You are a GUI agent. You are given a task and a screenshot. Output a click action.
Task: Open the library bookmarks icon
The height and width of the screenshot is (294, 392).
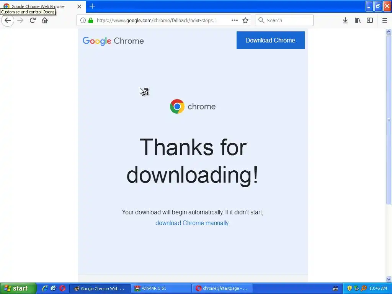point(358,21)
